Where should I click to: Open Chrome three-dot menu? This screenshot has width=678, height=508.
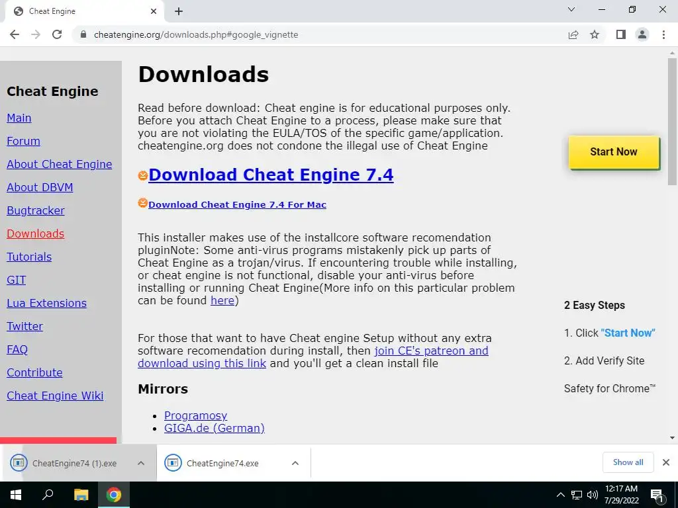coord(663,34)
